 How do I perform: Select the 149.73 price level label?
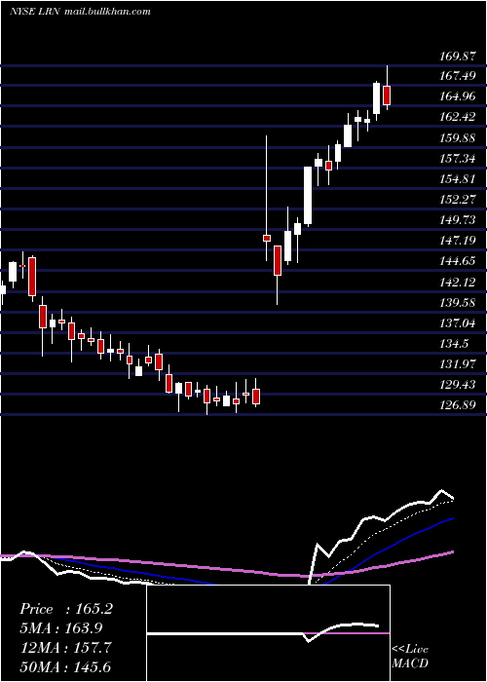pos(457,219)
